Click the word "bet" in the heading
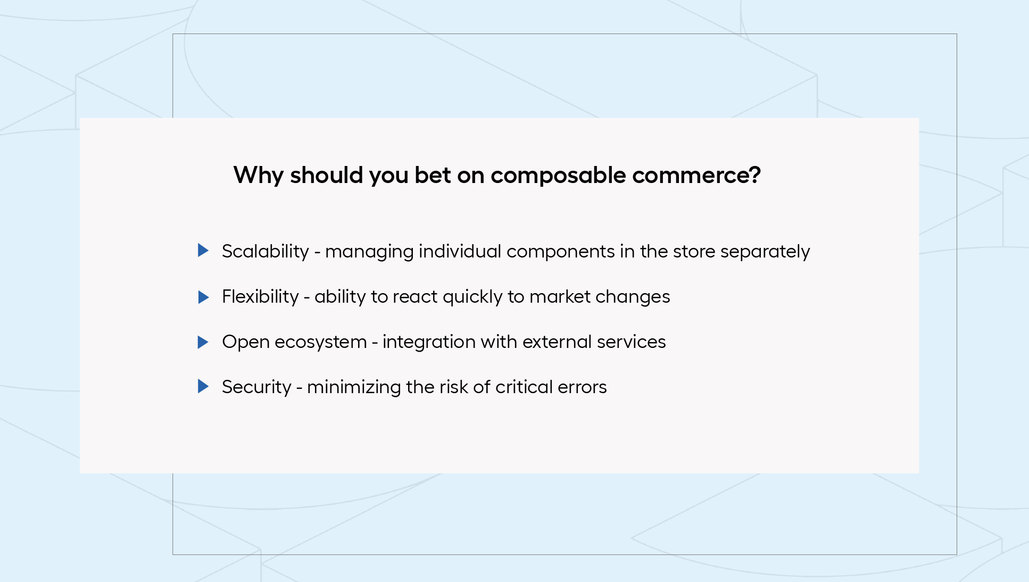Viewport: 1029px width, 582px height. point(433,175)
